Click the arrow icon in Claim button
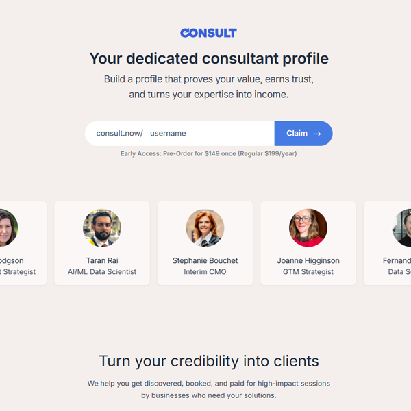Viewport: 411px width, 411px height. point(317,134)
